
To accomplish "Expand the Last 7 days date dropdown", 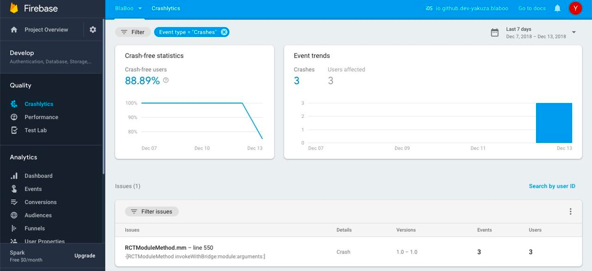I will tap(574, 32).
